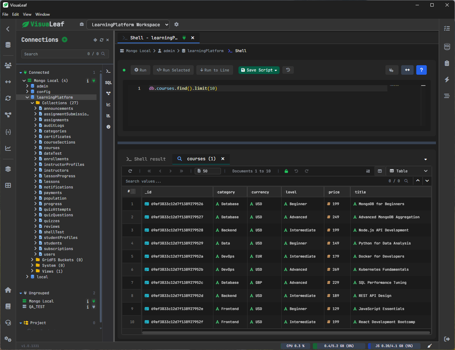Toggle the Mongo Local connected plug in the Connected group
Viewport: 455px width, 350px height.
click(94, 81)
